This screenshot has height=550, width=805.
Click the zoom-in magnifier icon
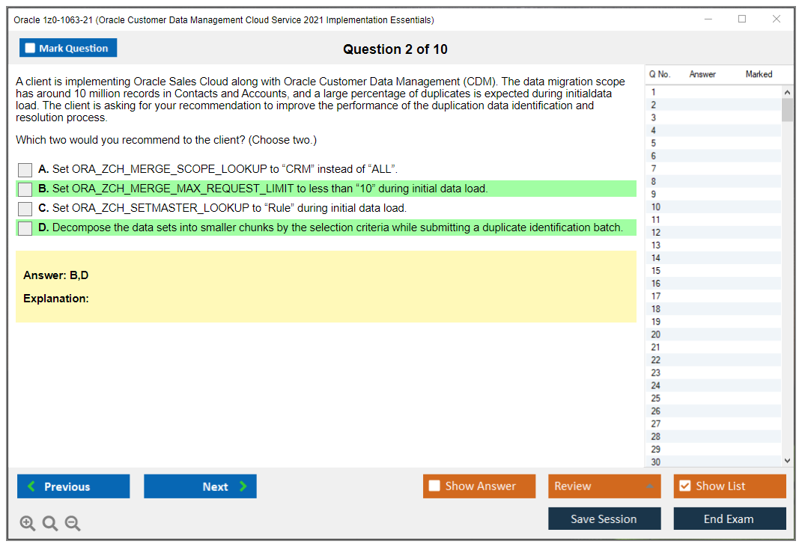(x=28, y=523)
